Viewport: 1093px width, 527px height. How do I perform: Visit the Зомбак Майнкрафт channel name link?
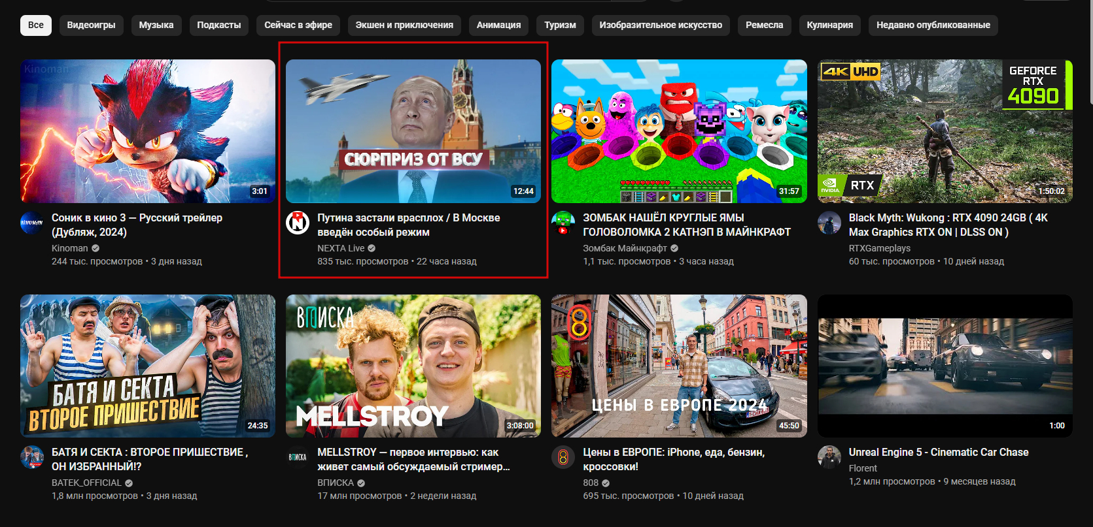click(x=625, y=248)
